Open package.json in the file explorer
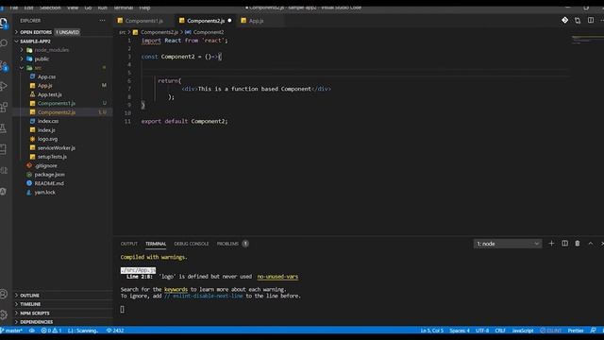This screenshot has width=604, height=340. pyautogui.click(x=49, y=174)
